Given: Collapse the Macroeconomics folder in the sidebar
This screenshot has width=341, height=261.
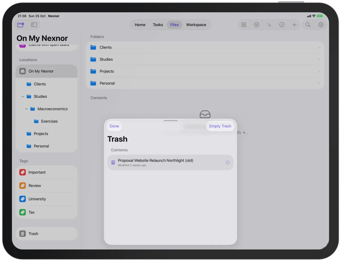Looking at the screenshot, I should 26,109.
